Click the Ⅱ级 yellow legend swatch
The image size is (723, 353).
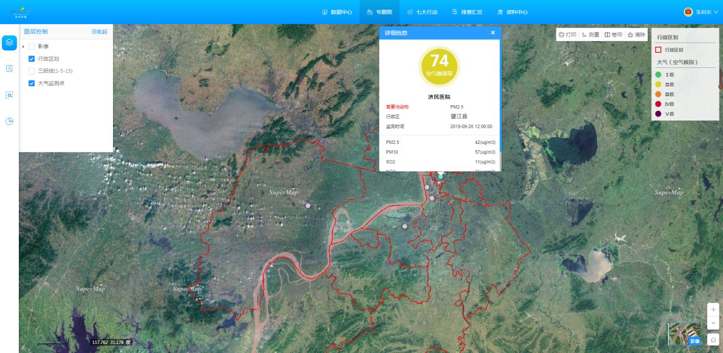click(658, 85)
